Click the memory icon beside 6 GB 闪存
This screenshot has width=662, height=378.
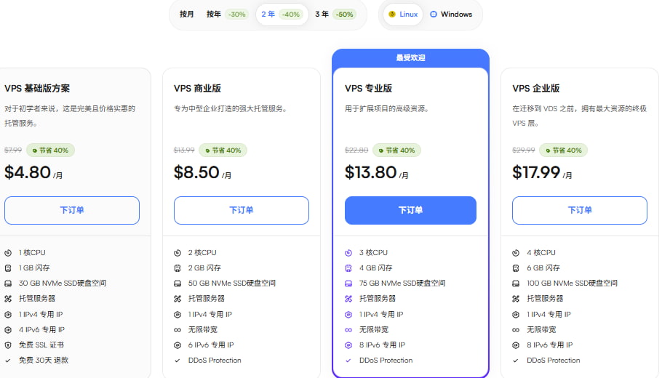click(x=516, y=268)
